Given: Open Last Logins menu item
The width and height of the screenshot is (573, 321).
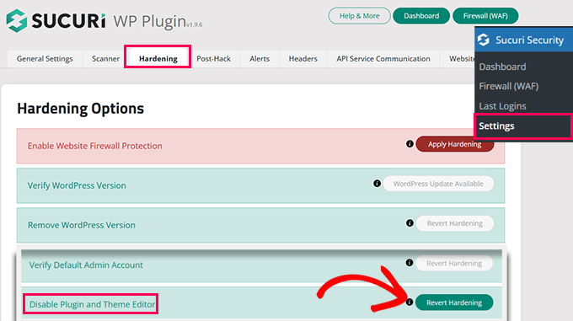Looking at the screenshot, I should coord(502,106).
